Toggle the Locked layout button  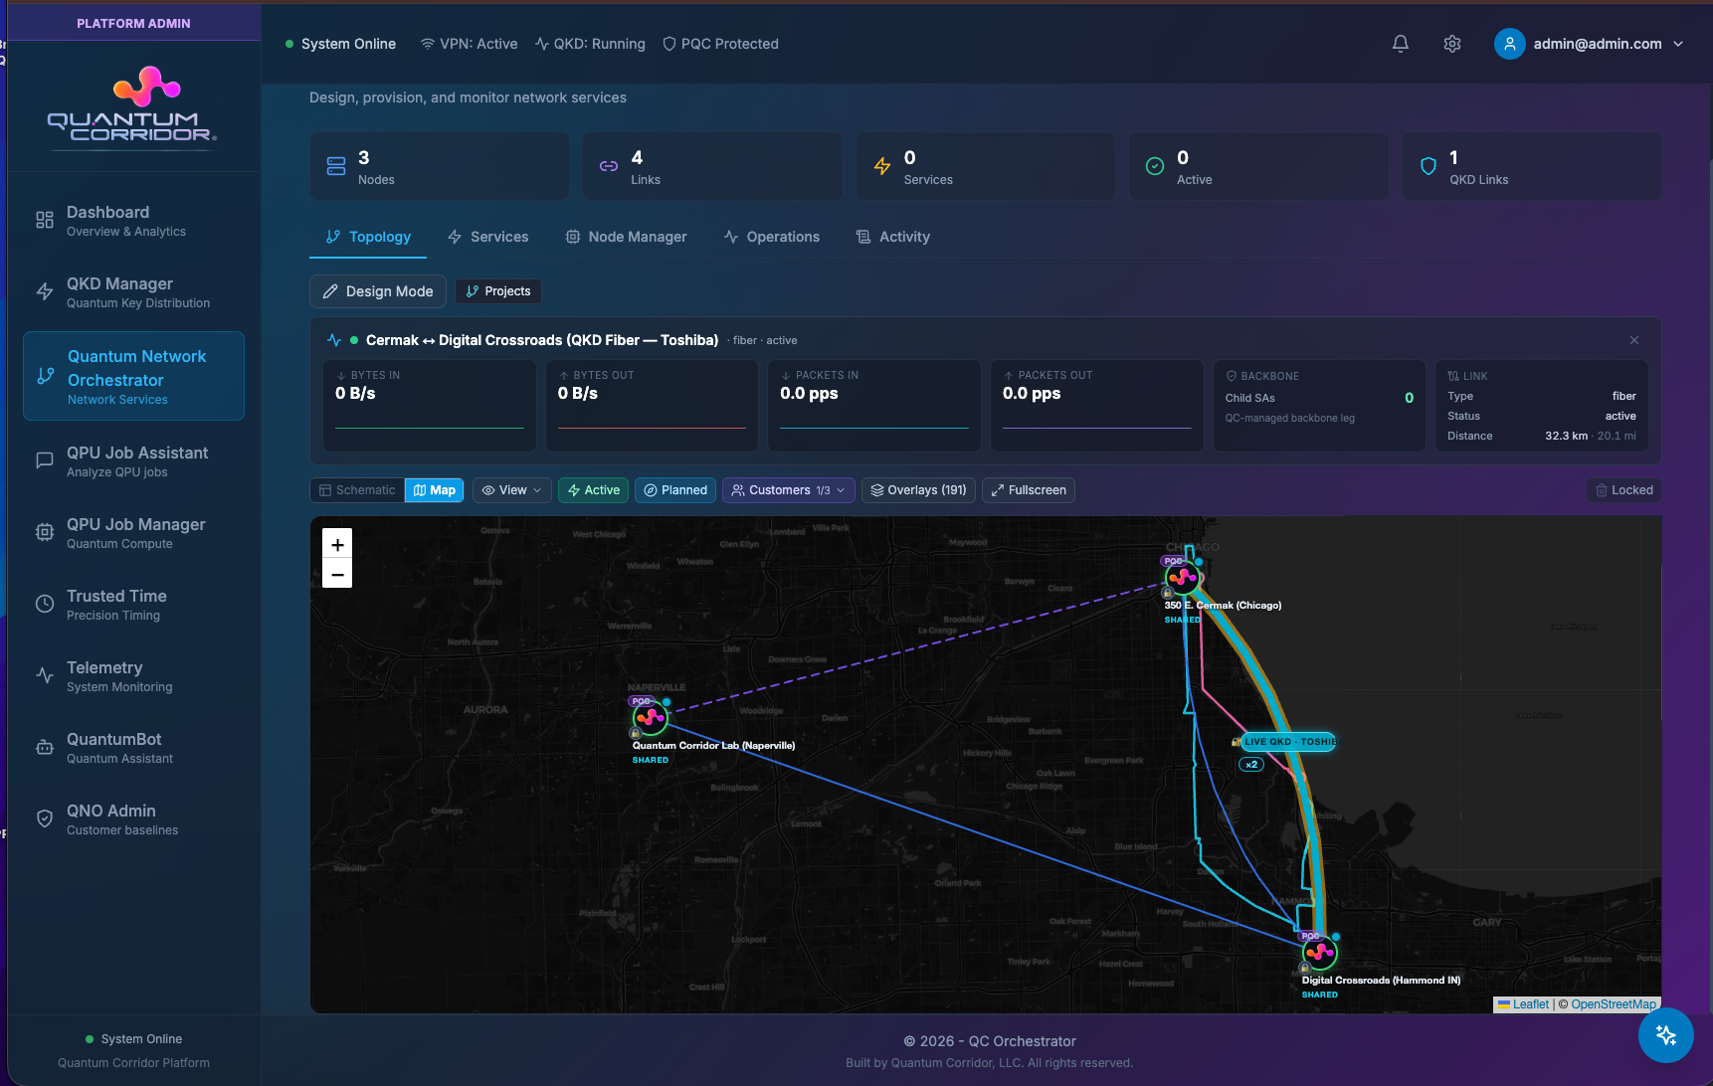tap(1623, 490)
